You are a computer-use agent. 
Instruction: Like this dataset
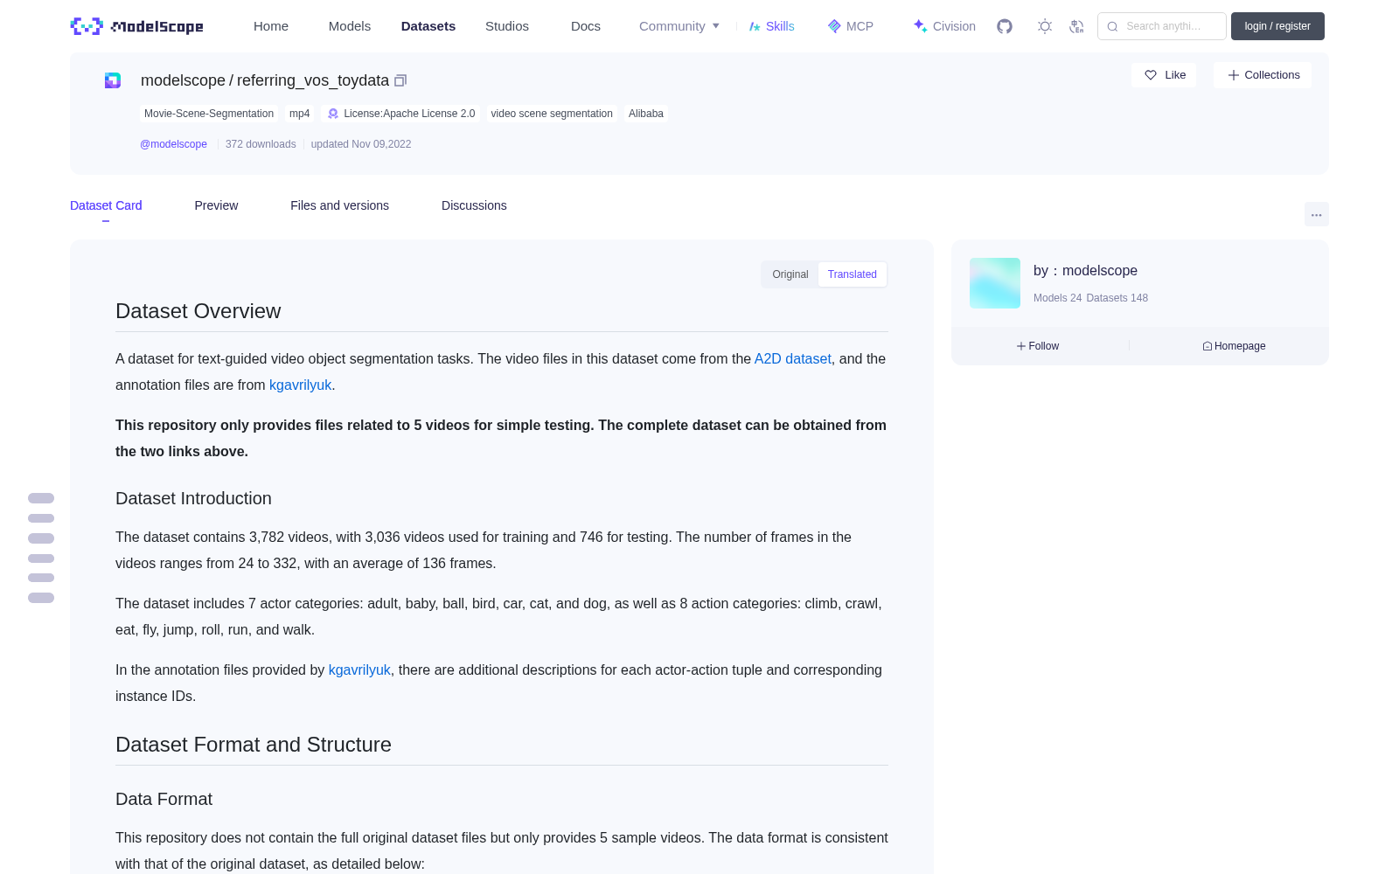coord(1164,75)
